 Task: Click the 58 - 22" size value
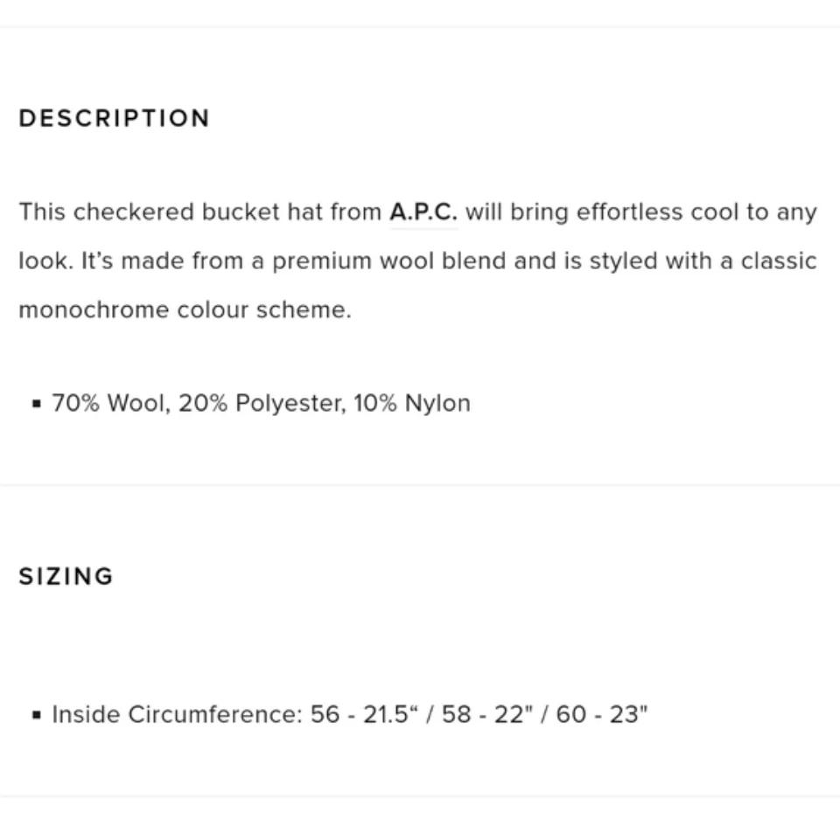point(483,714)
